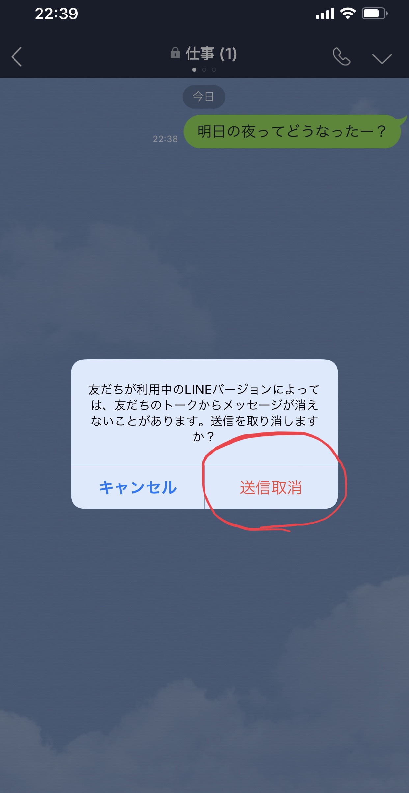Tap the 今日 date label
This screenshot has width=409, height=793.
pos(204,97)
